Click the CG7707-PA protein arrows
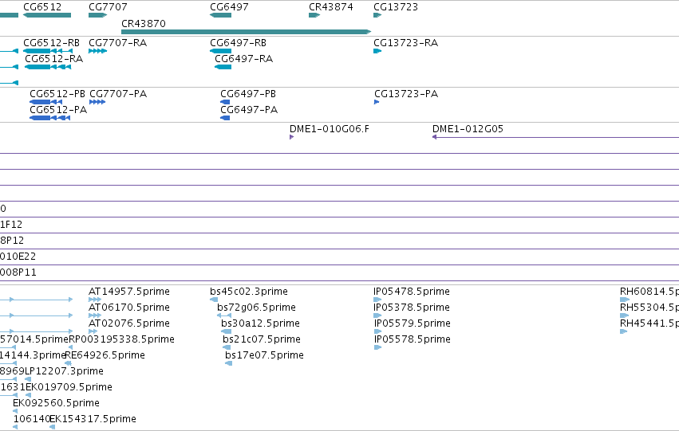This screenshot has width=679, height=431. [97, 102]
